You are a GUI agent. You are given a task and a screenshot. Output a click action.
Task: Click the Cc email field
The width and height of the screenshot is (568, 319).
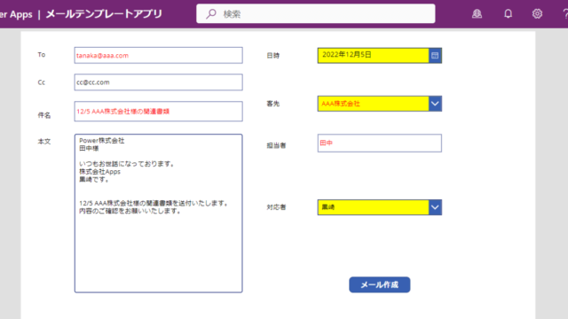(x=158, y=82)
